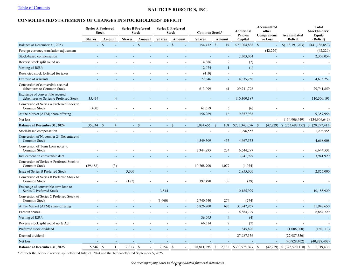The height and width of the screenshot is (273, 354).
Task: Click the Additional Paid-in Capital header
Action: (243, 35)
